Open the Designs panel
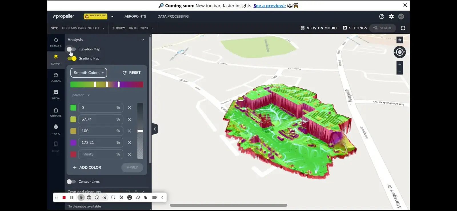This screenshot has width=457, height=211. pyautogui.click(x=56, y=77)
